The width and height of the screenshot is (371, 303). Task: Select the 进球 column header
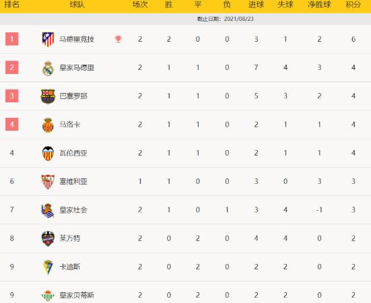tap(256, 5)
